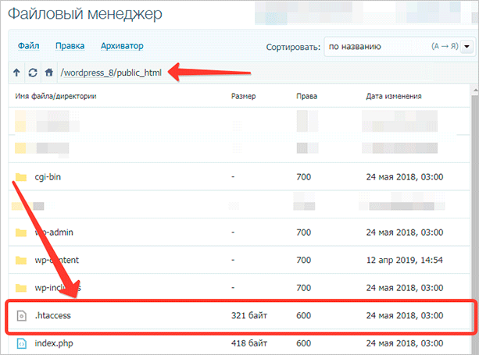Click the wp-content folder icon
Screen dimensions: 479x355
coord(21,260)
